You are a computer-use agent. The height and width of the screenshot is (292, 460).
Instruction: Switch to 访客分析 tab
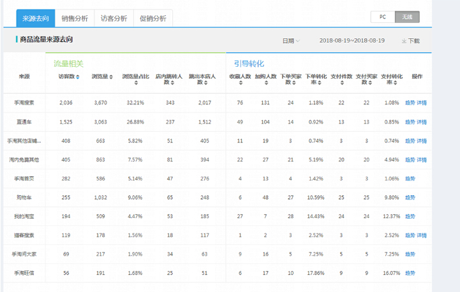114,18
